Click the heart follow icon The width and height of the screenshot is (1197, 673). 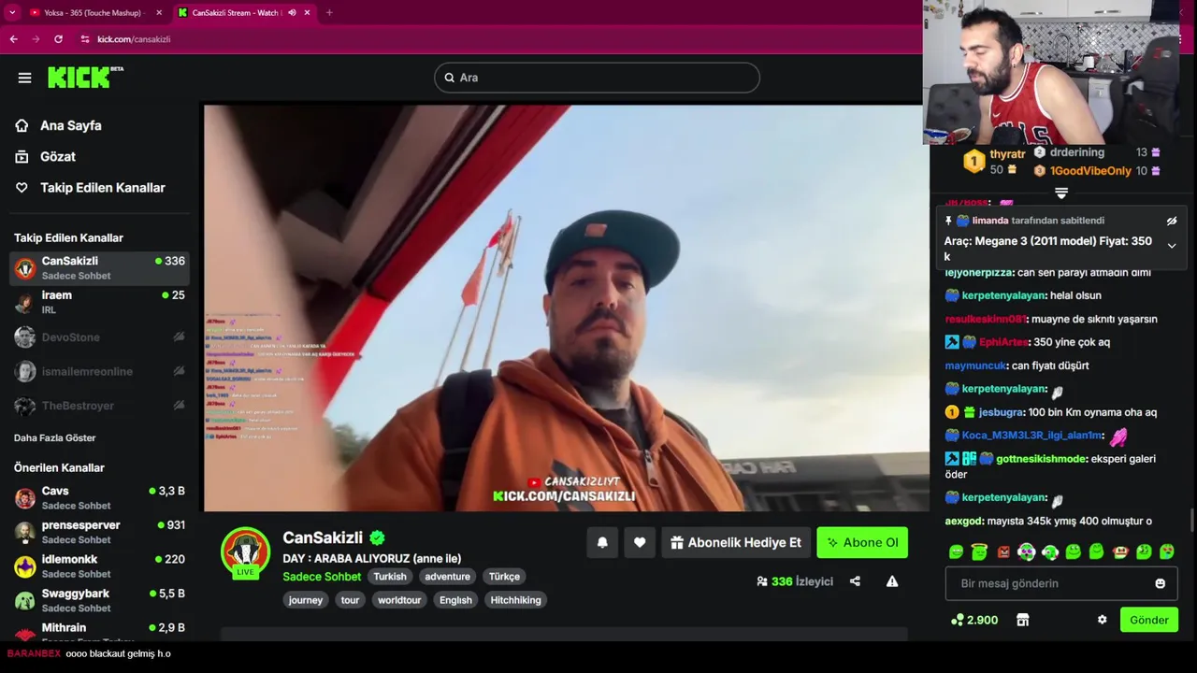(x=640, y=542)
